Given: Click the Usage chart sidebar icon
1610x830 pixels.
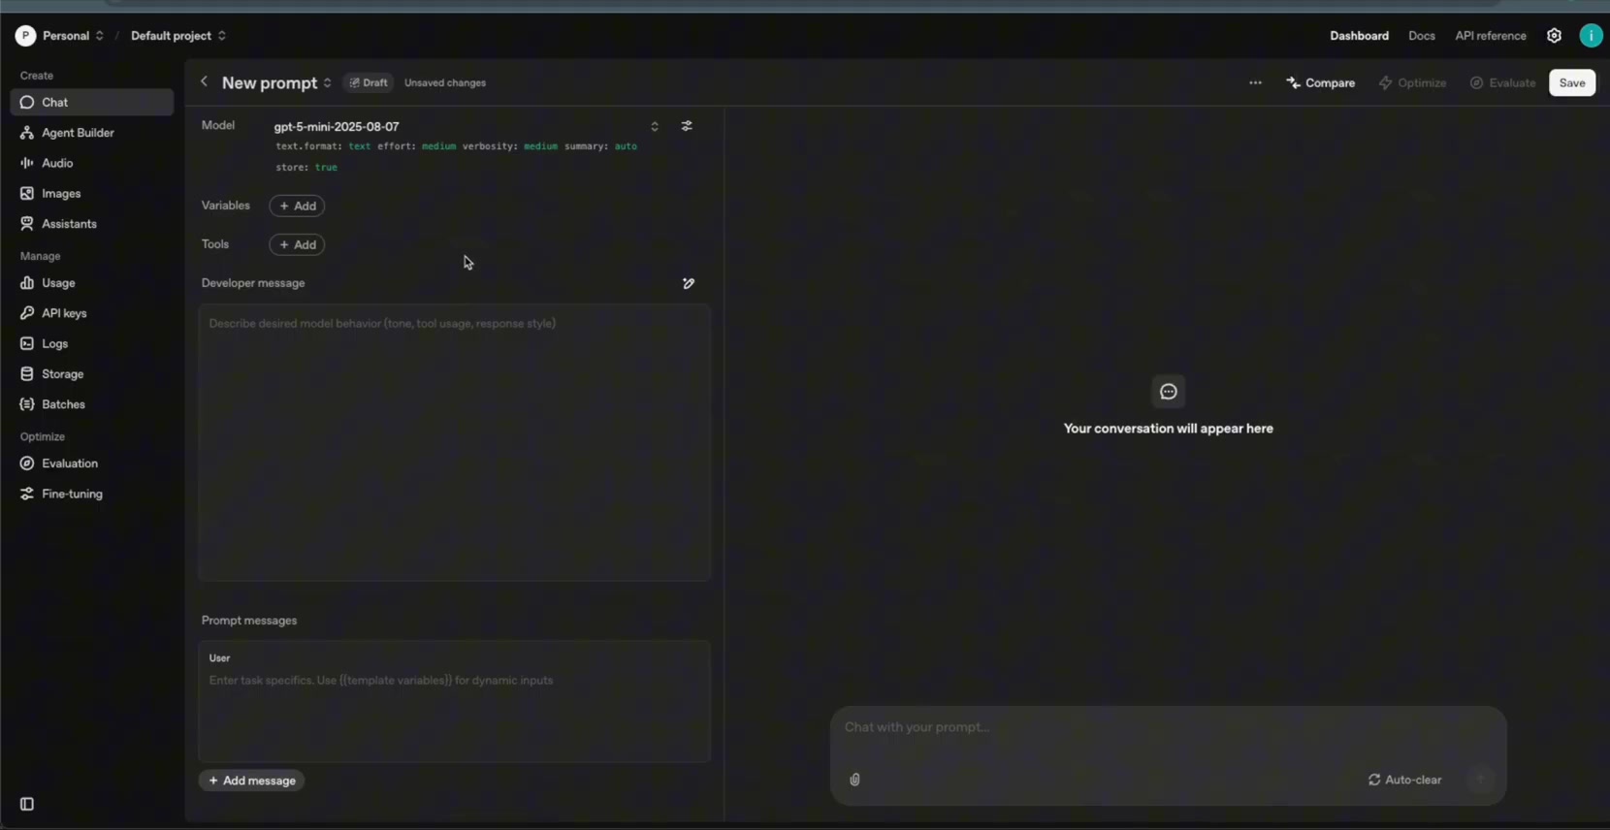Looking at the screenshot, I should pyautogui.click(x=27, y=283).
